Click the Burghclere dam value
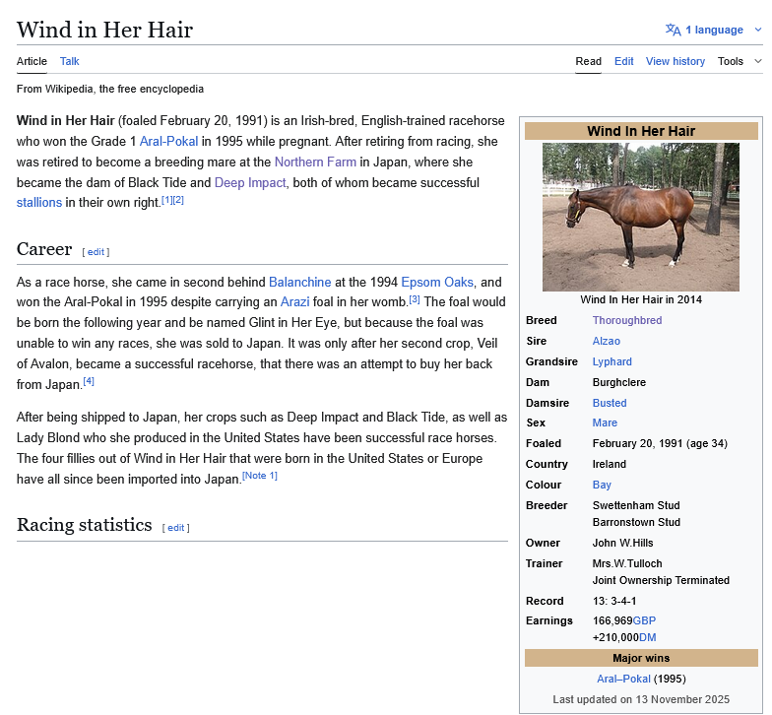Viewport: 772px width, 715px height. point(618,382)
